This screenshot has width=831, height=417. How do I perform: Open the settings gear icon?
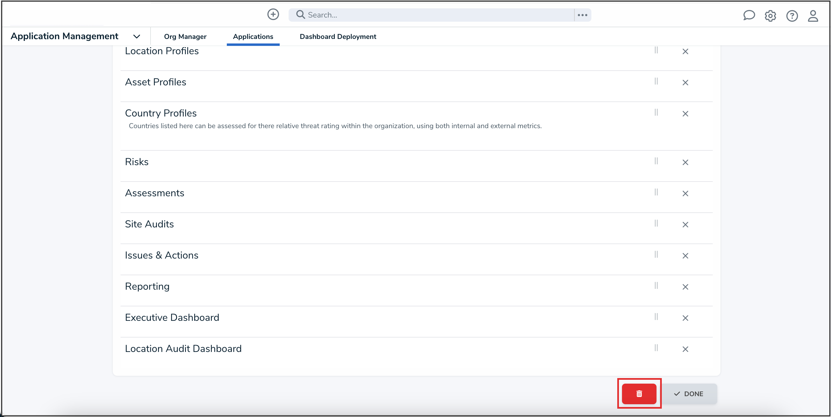[x=770, y=16]
